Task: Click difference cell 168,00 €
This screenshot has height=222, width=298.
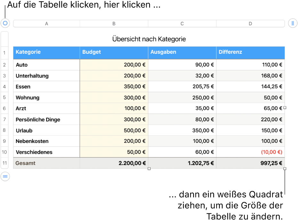Action: (x=251, y=76)
